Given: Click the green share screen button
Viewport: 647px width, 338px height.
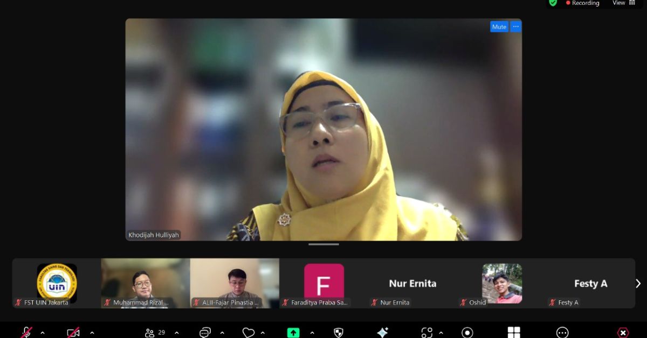Looking at the screenshot, I should 293,333.
